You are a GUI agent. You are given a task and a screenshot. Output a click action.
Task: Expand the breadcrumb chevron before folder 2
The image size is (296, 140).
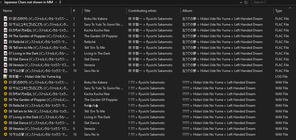(56, 2)
